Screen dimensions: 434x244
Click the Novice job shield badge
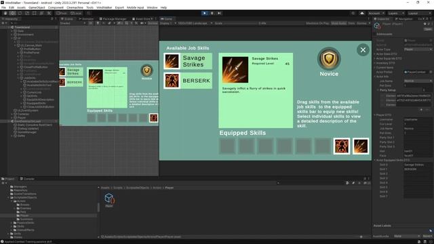[329, 59]
